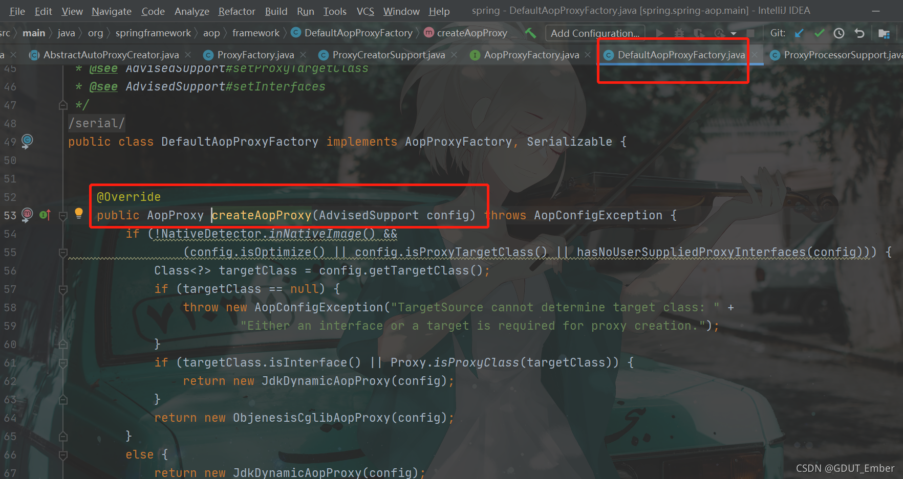Click the AdvisedSupport#setInterfaces Javadoc reference

click(225, 86)
